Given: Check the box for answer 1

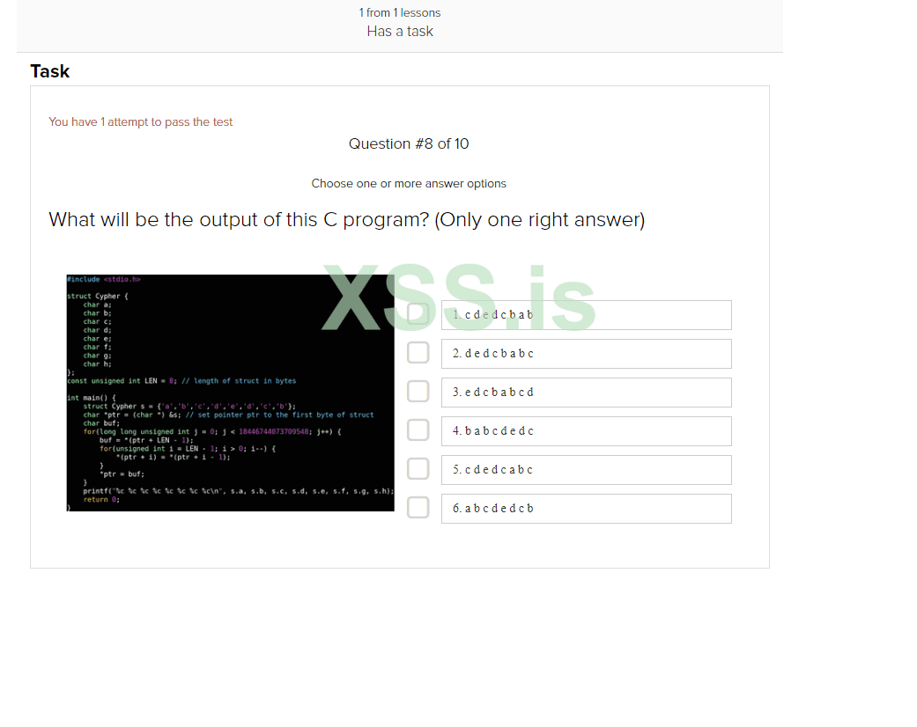Looking at the screenshot, I should click(418, 313).
